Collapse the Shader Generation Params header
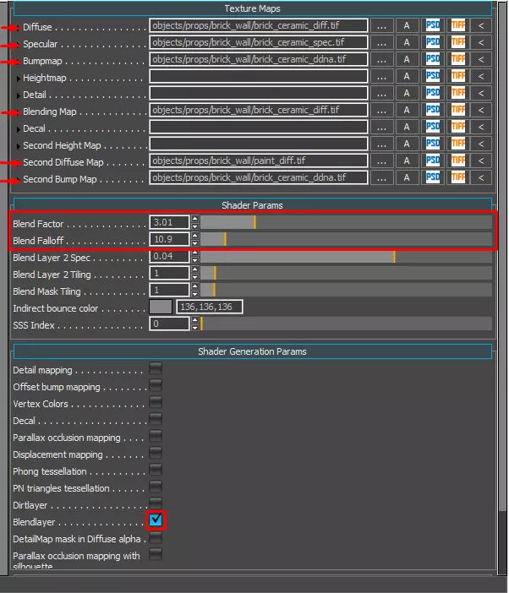 tap(253, 351)
